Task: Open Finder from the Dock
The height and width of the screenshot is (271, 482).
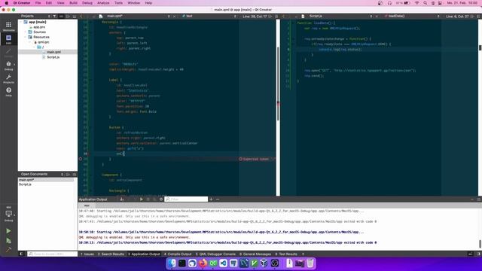Action: click(172, 263)
